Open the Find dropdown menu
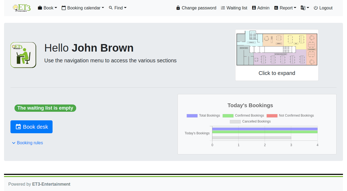347x191 pixels. point(117,8)
